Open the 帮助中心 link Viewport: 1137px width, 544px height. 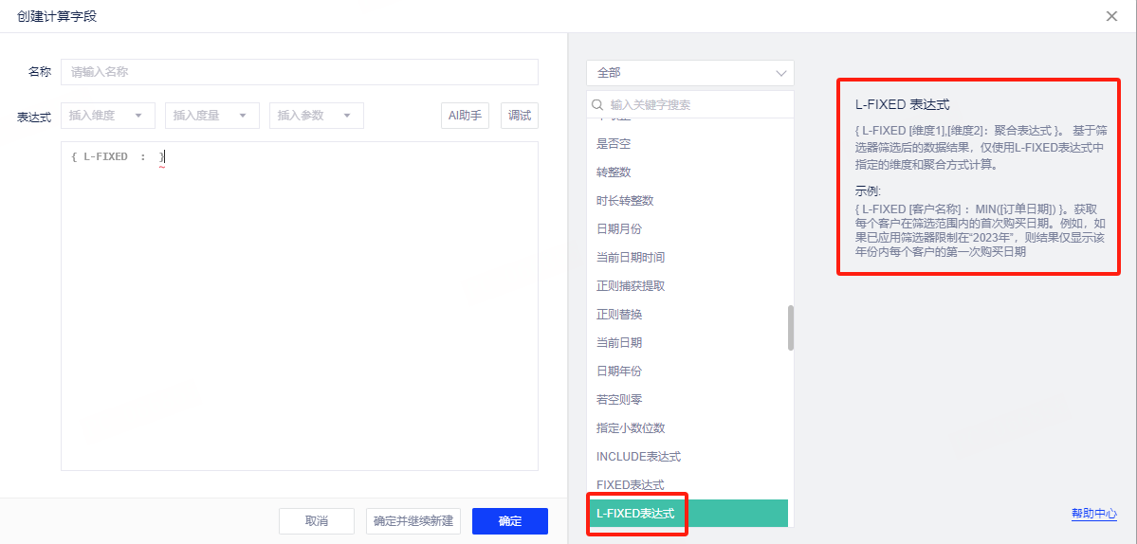coord(1093,514)
